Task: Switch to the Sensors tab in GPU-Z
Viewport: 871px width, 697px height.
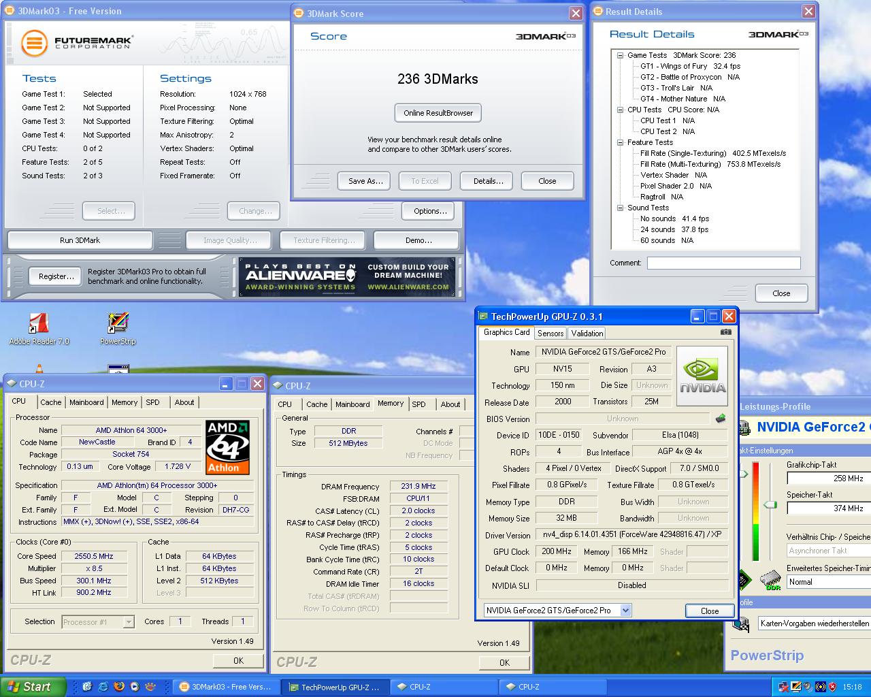Action: pyautogui.click(x=550, y=333)
